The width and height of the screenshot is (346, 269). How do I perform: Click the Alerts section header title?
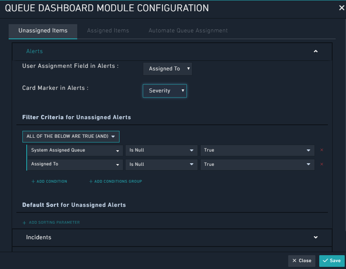(35, 51)
